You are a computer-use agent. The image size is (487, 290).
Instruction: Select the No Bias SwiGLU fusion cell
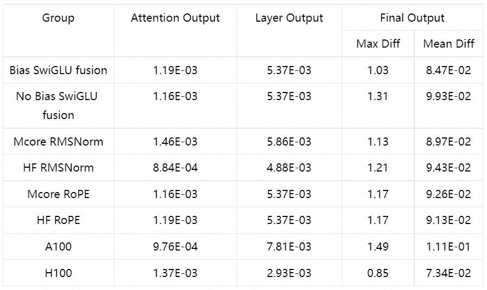[x=58, y=106]
